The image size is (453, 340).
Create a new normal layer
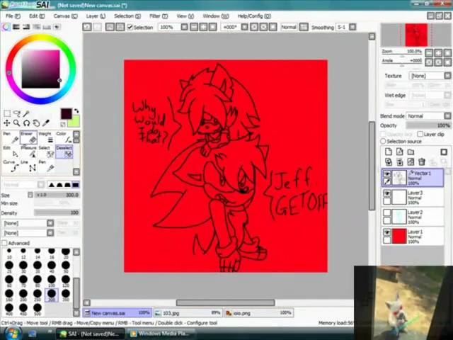coord(389,152)
